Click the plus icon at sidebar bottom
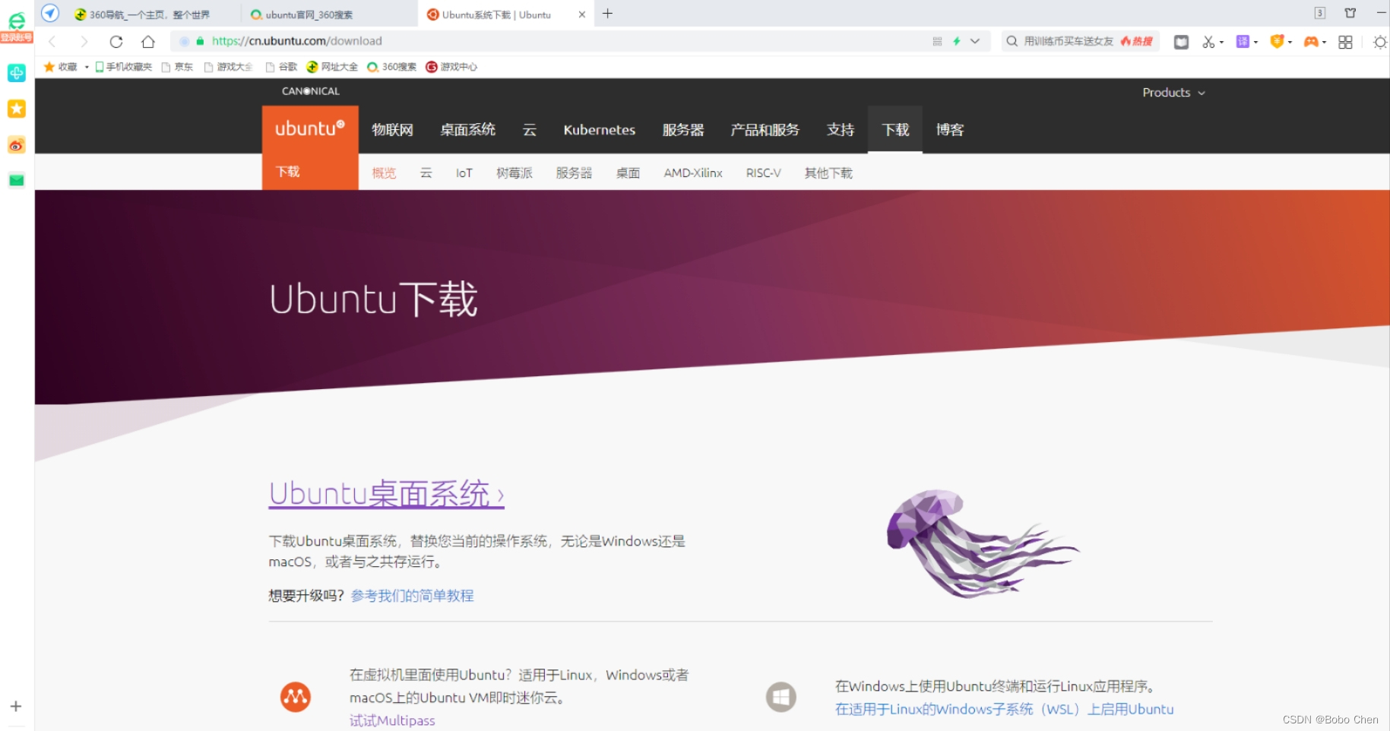 [x=16, y=706]
